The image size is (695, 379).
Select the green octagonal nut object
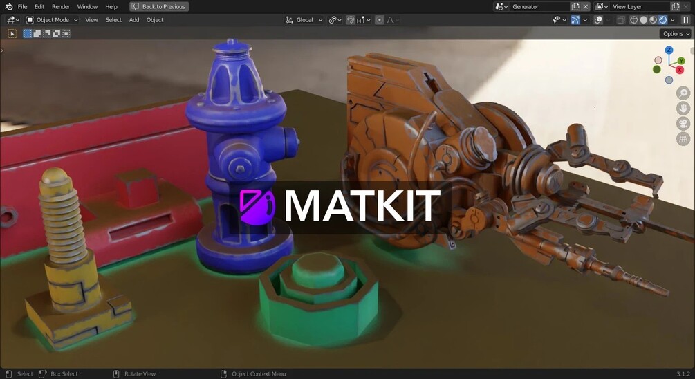pyautogui.click(x=319, y=299)
